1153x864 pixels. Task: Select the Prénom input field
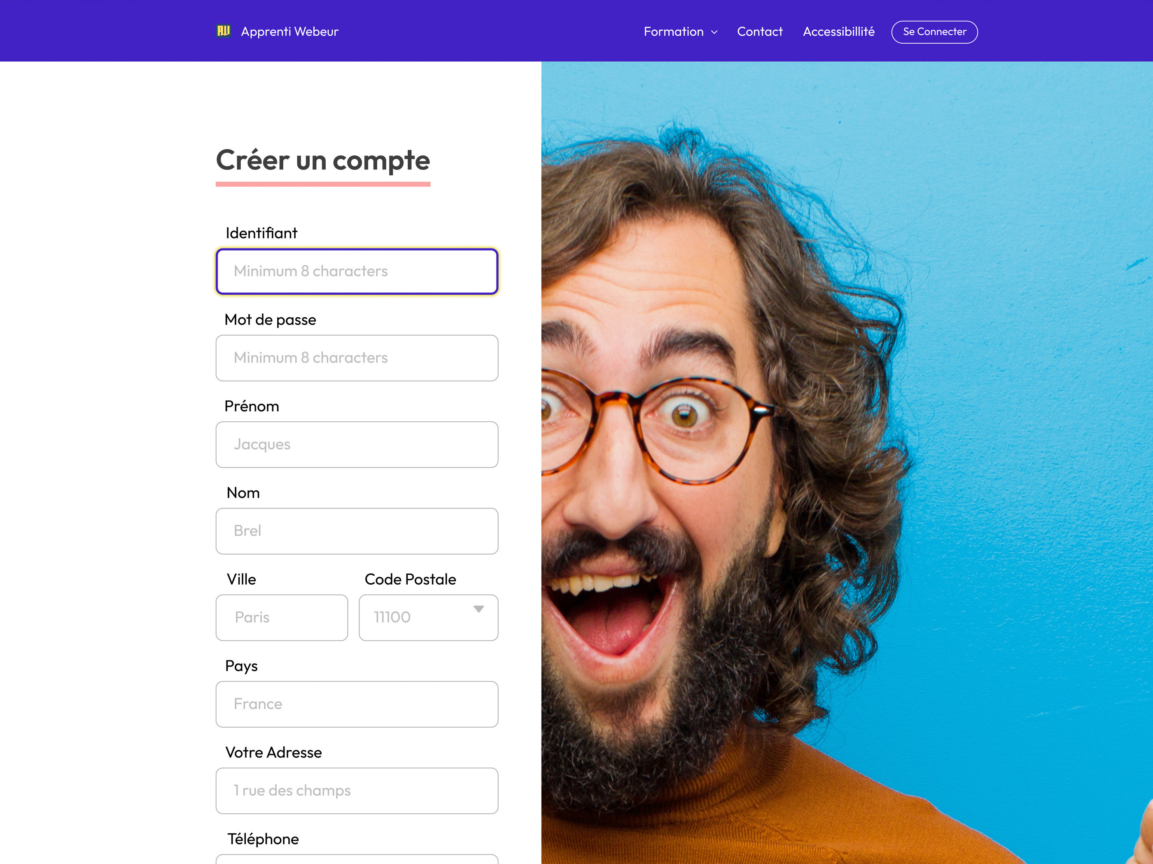tap(357, 444)
